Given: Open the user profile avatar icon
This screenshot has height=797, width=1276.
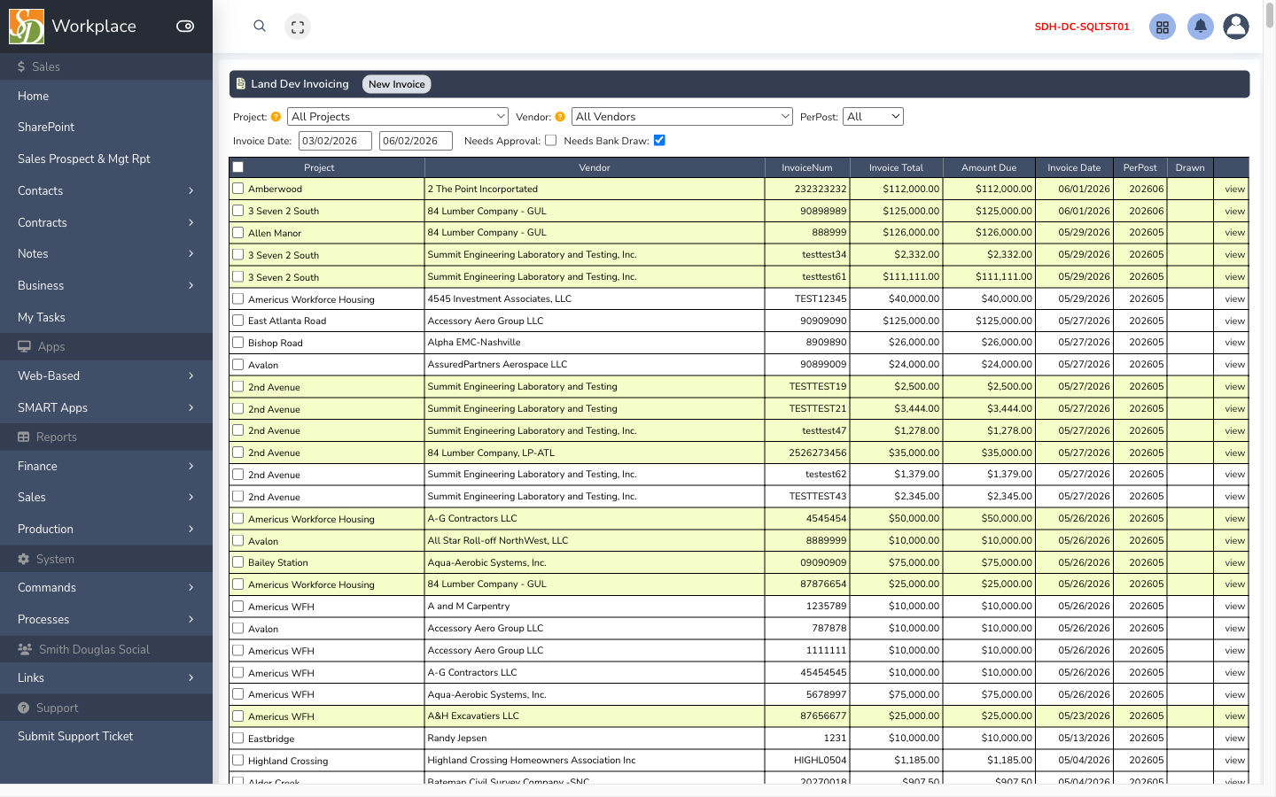Looking at the screenshot, I should pyautogui.click(x=1236, y=27).
